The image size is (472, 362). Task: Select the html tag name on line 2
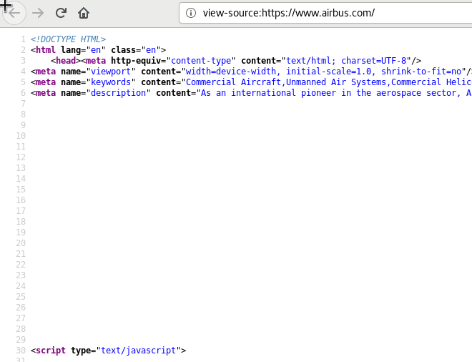(46, 49)
